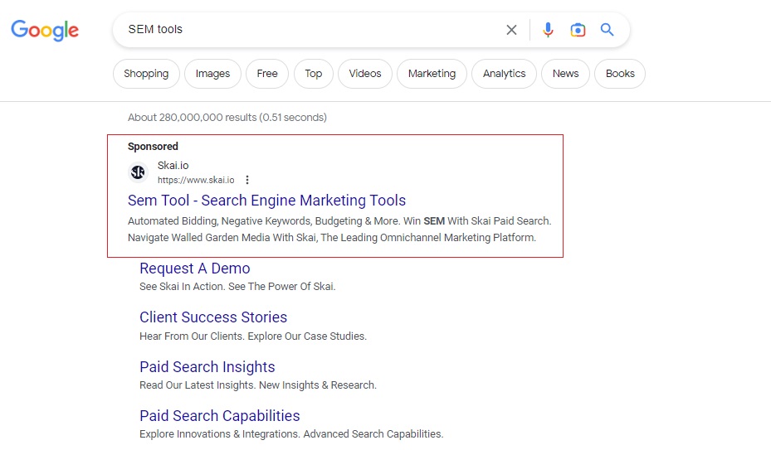Filter results by Free
771x450 pixels.
[267, 74]
